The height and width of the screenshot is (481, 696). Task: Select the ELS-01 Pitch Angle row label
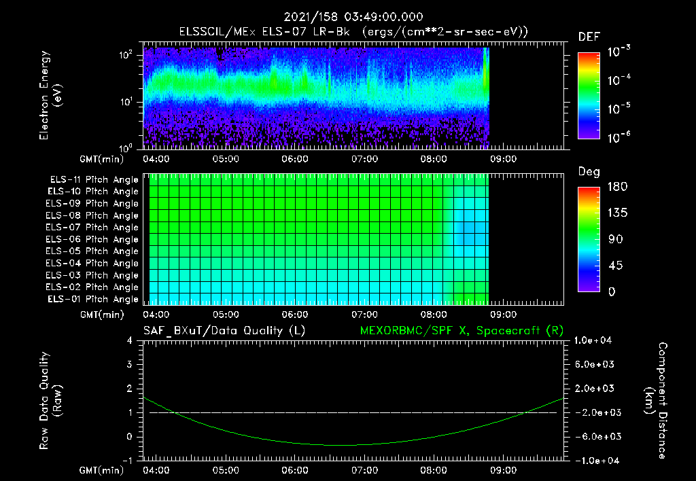coord(93,299)
